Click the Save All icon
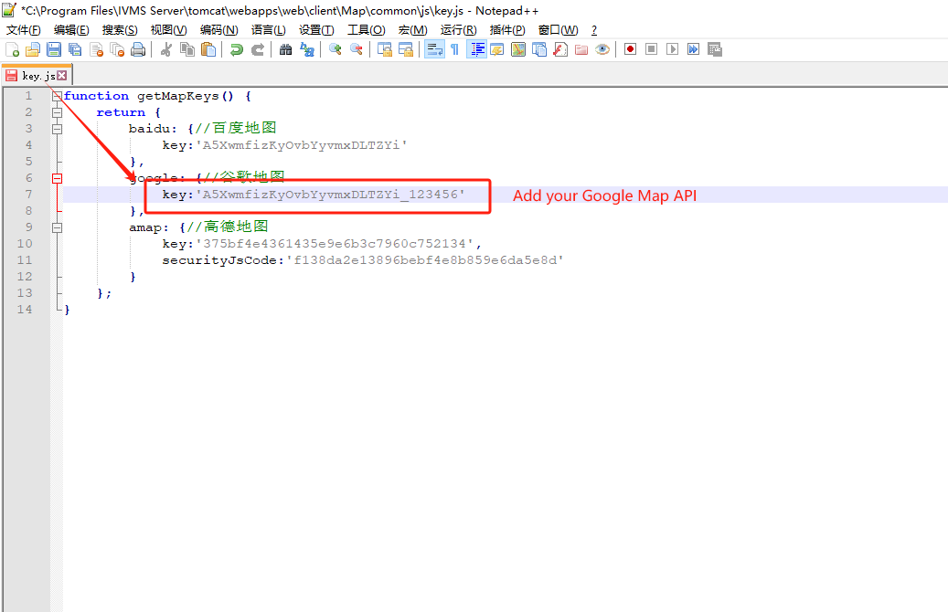 [x=75, y=49]
